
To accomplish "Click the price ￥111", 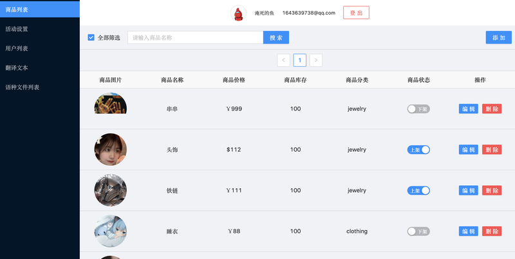I will 234,190.
